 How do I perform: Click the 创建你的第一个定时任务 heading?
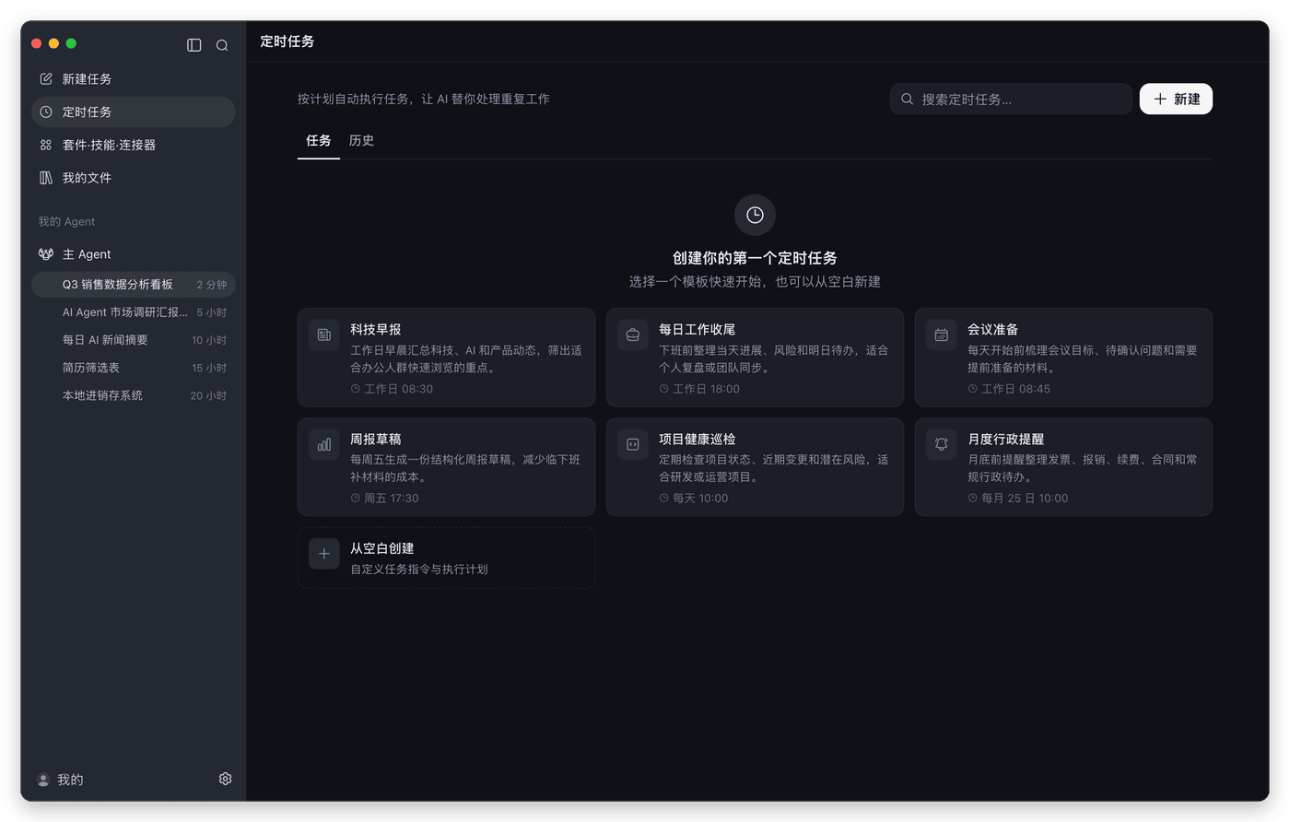(x=755, y=258)
